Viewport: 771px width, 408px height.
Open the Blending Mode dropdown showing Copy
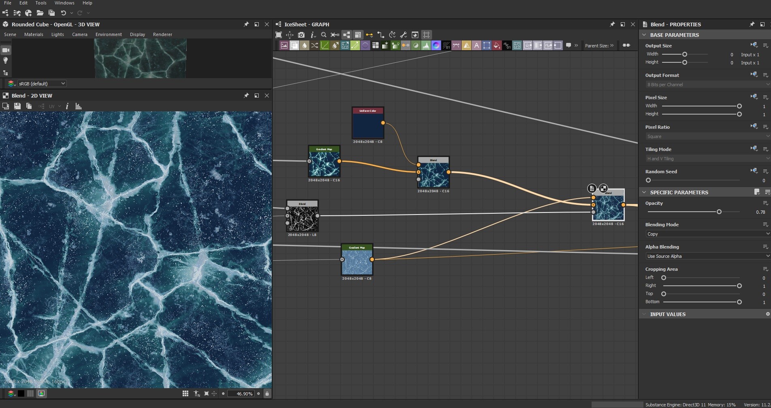pyautogui.click(x=707, y=234)
